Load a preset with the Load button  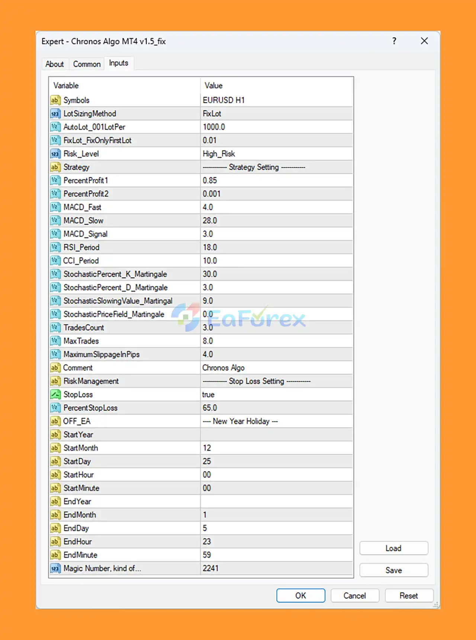(x=393, y=548)
